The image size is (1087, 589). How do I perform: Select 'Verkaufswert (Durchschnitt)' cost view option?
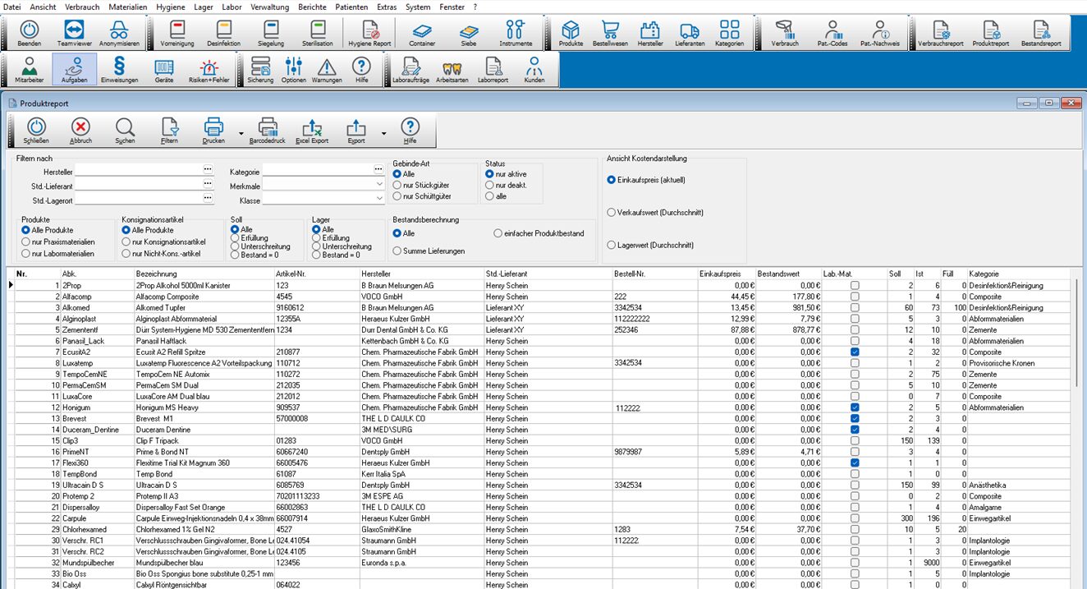611,213
